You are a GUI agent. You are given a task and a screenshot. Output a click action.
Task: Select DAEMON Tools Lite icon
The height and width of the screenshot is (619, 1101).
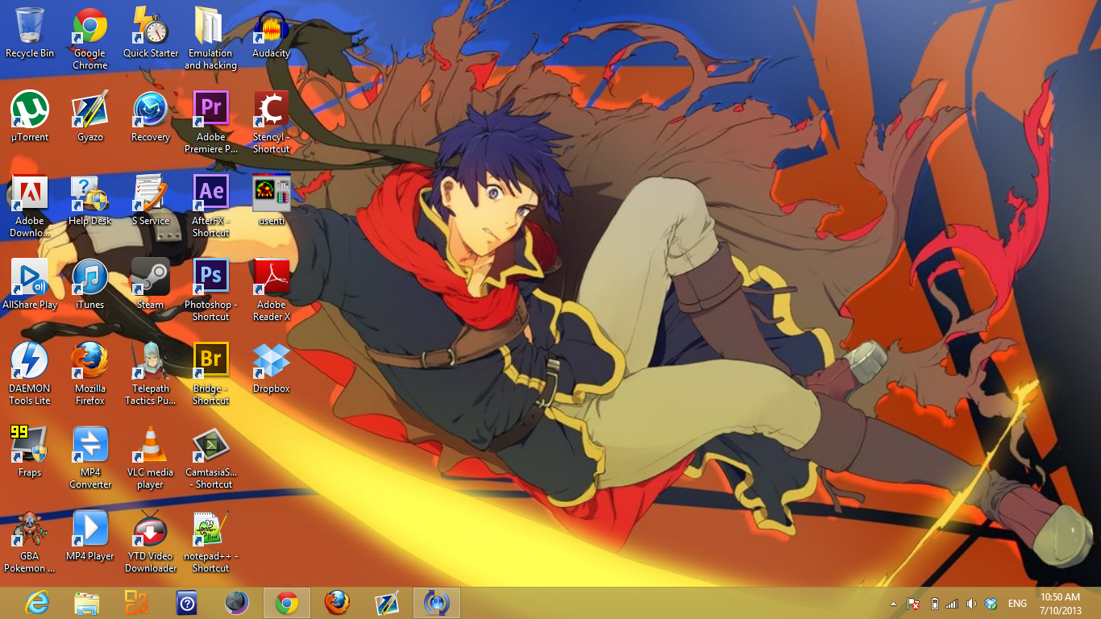coord(30,374)
